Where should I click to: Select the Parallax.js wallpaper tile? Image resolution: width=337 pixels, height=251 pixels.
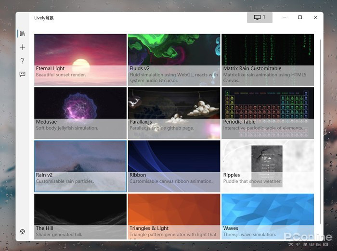pos(174,113)
